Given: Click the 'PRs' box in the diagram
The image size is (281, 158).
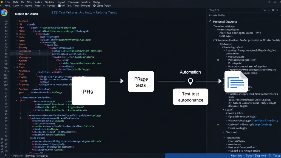Looking at the screenshot, I should point(88,91).
